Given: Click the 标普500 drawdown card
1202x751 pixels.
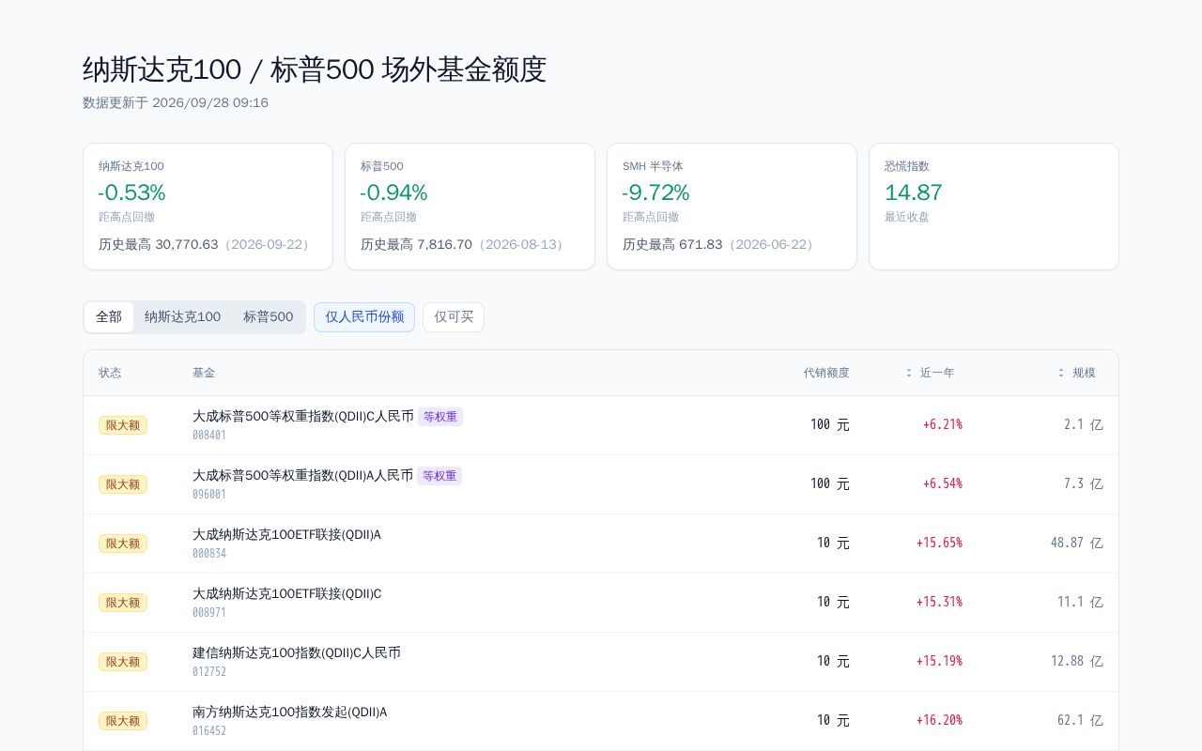Looking at the screenshot, I should [470, 207].
